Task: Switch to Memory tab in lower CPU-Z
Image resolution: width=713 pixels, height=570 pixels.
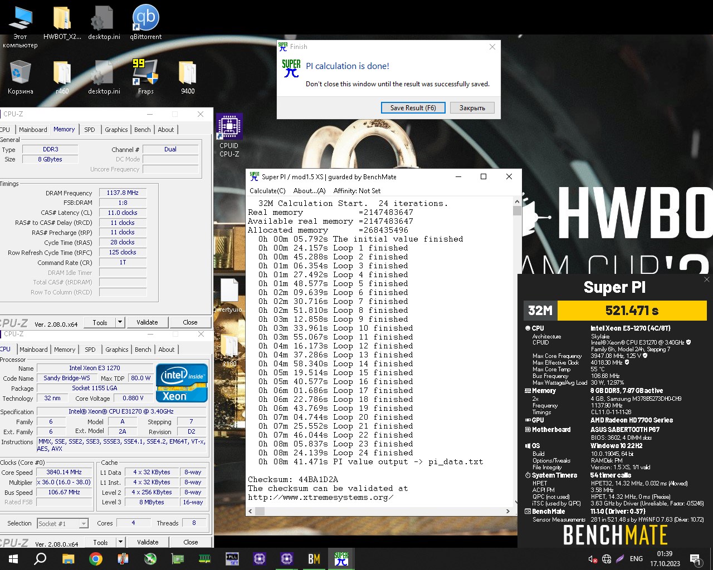Action: (65, 350)
